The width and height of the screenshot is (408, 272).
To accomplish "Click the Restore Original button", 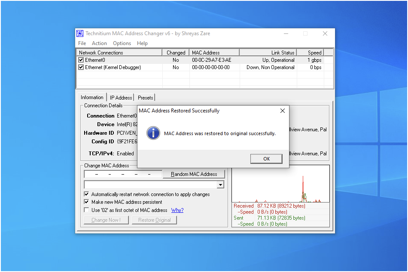I will pos(154,220).
